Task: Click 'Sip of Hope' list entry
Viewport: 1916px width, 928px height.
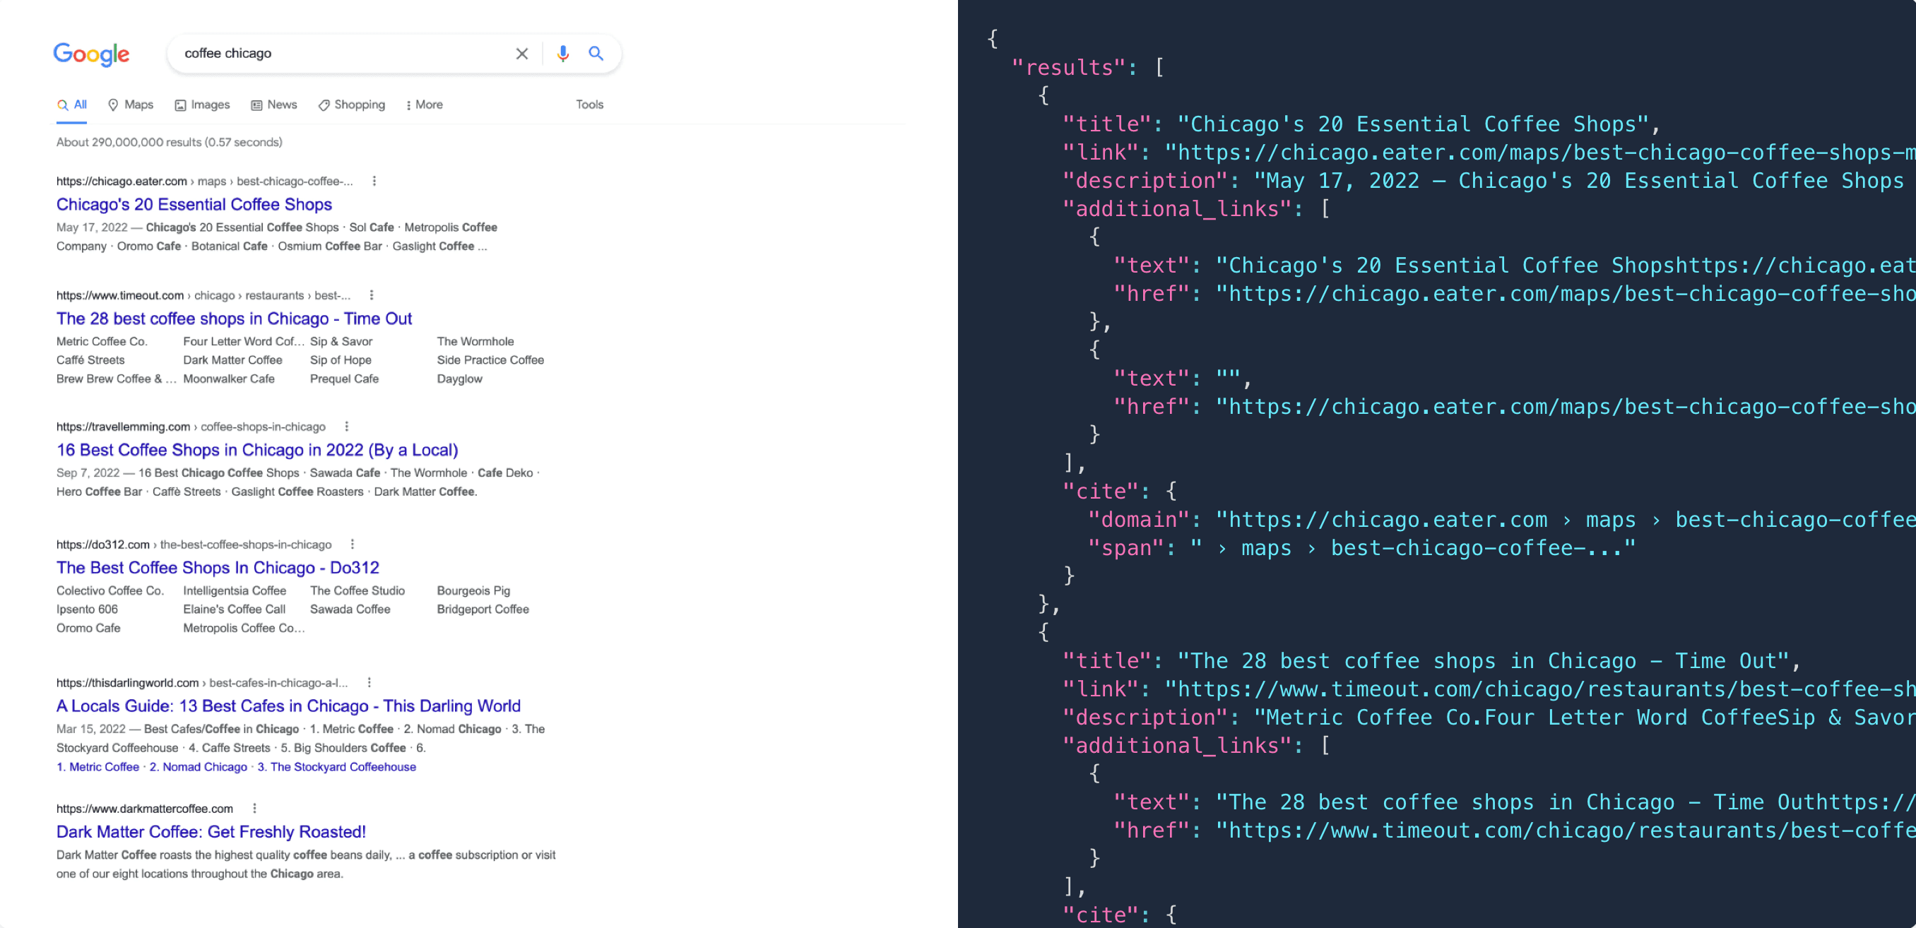Action: [341, 360]
